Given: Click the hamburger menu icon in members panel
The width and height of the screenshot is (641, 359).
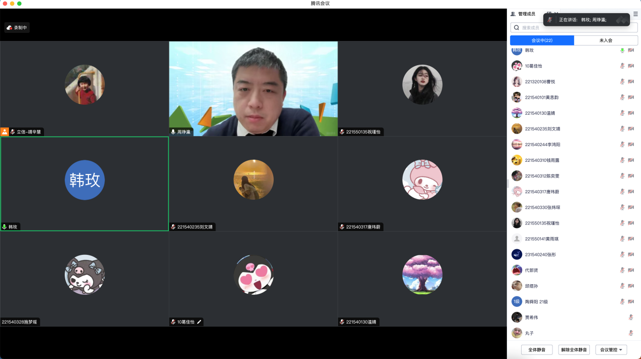Looking at the screenshot, I should pyautogui.click(x=635, y=14).
